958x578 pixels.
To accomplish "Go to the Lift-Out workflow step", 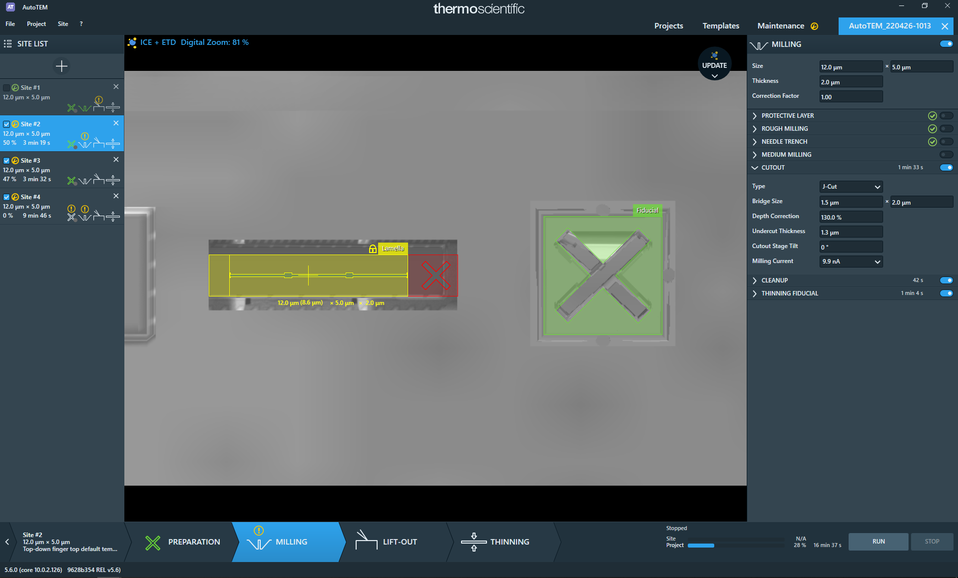I will tap(392, 542).
